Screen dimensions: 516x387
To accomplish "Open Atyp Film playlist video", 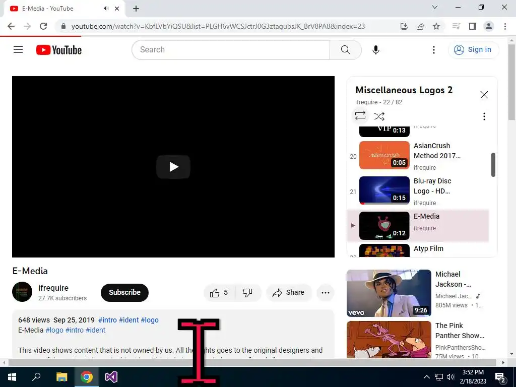I will pos(418,250).
